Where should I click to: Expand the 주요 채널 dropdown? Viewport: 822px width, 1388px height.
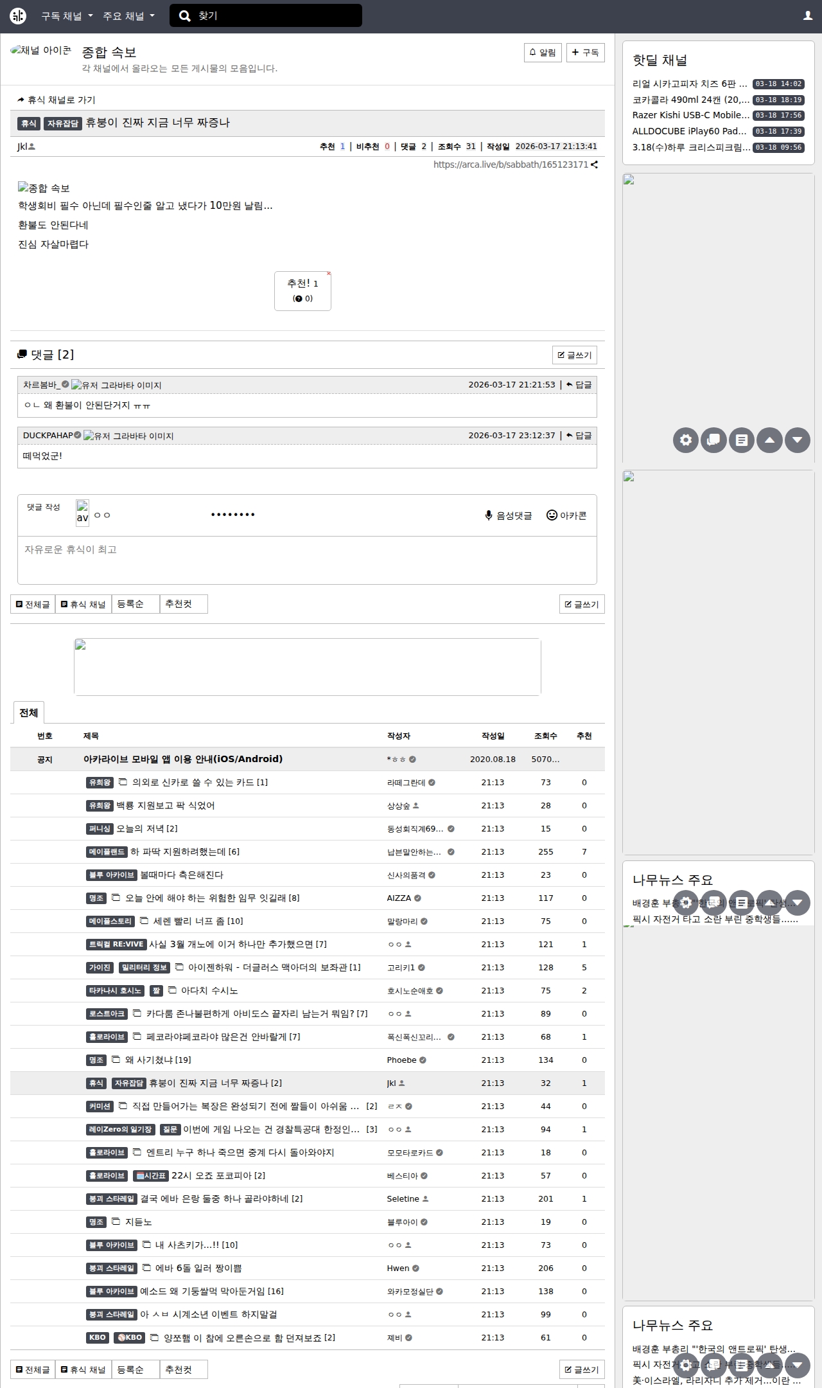pos(128,16)
